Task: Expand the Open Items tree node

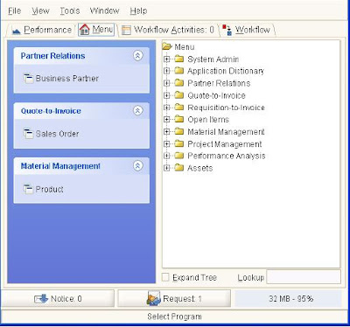Action: point(167,119)
